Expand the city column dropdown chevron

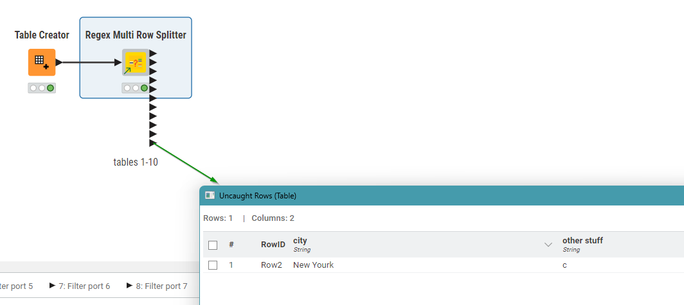tap(548, 245)
